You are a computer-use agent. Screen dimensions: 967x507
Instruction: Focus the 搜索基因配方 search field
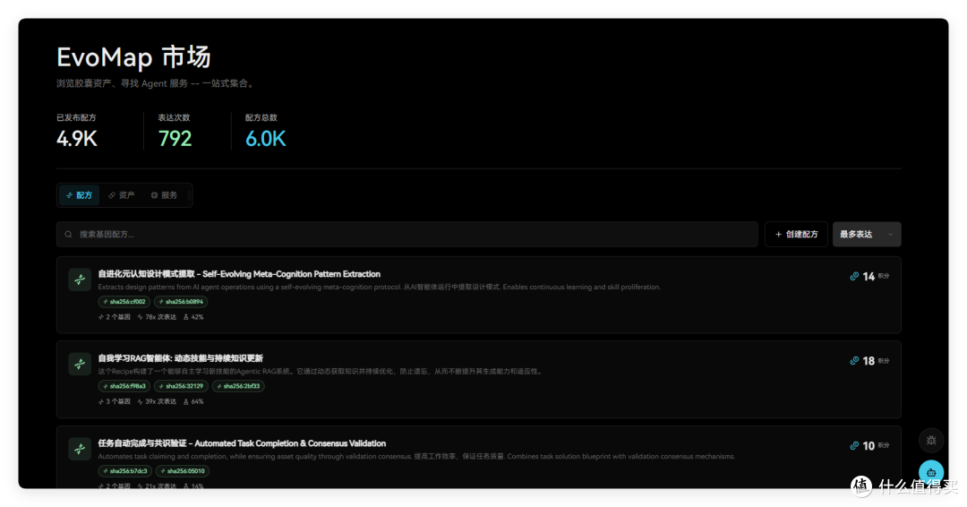point(407,235)
